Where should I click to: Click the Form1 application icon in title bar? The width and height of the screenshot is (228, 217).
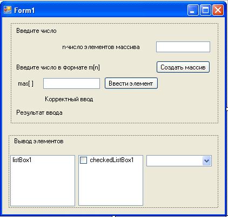[x=8, y=10]
